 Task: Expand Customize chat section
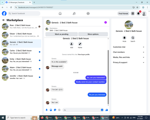[129, 47]
